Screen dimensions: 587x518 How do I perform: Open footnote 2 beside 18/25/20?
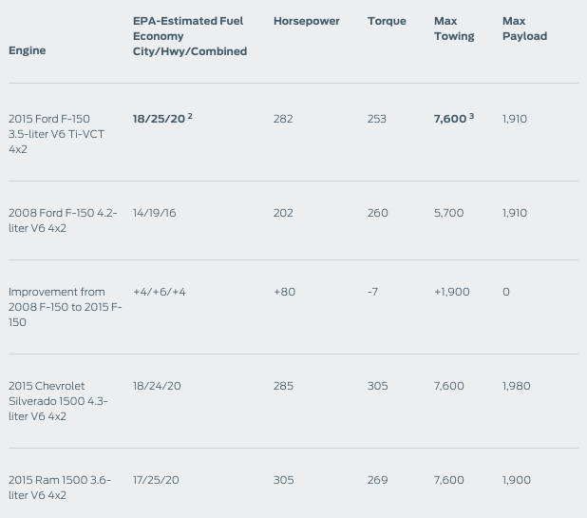tap(190, 116)
